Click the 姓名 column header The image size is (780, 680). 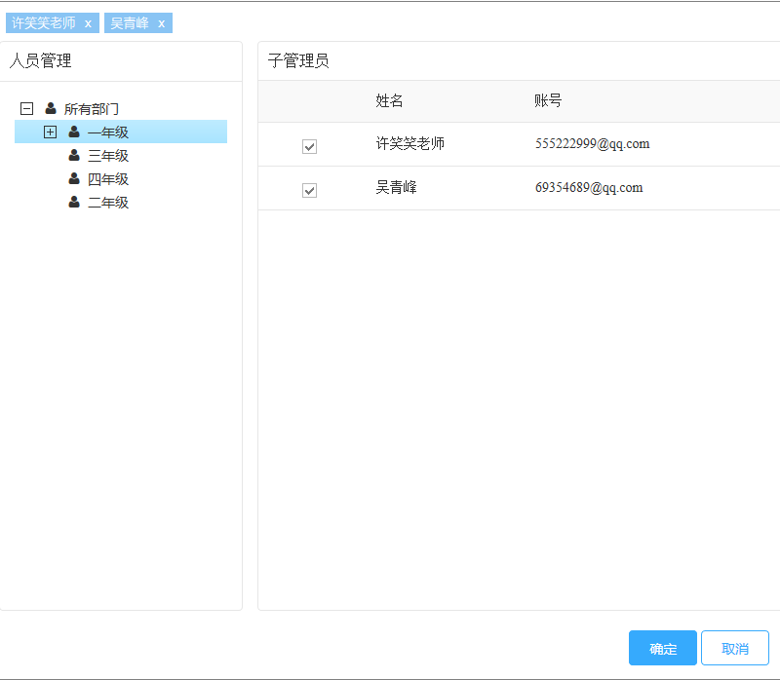[x=389, y=101]
